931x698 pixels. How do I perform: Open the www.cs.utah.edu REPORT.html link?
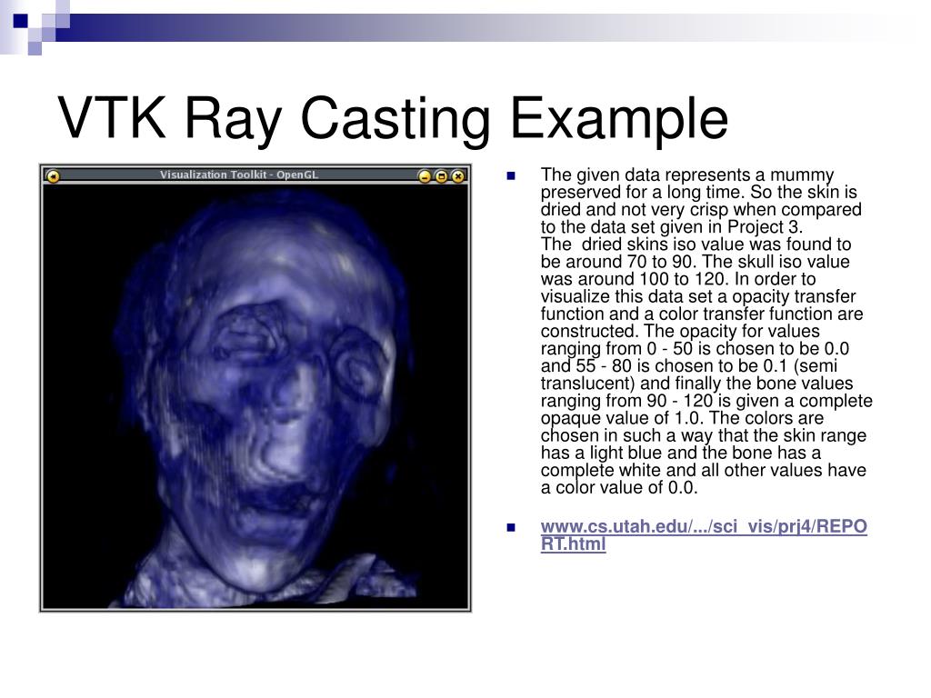[704, 535]
